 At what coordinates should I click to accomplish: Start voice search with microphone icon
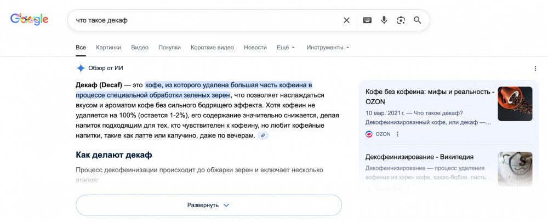click(384, 20)
